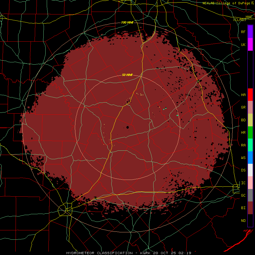Click the 02:19 timestamp
Screen dimensions: 255x255
click(184, 253)
